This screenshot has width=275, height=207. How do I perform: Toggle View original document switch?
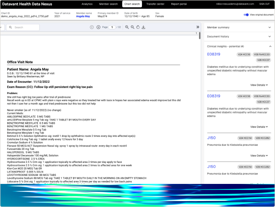(x=246, y=15)
